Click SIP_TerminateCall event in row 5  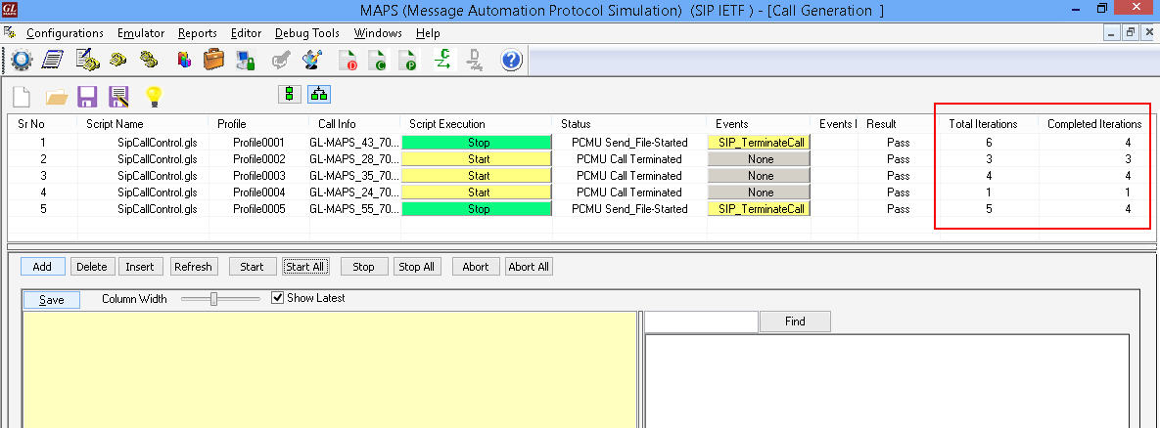761,209
